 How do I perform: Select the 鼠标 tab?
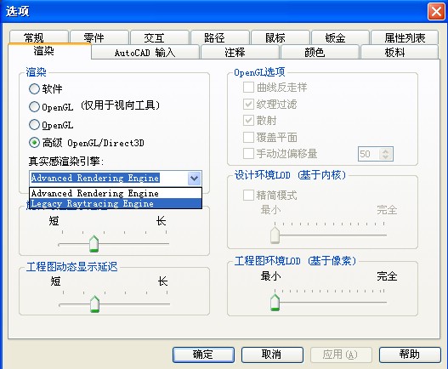280,37
